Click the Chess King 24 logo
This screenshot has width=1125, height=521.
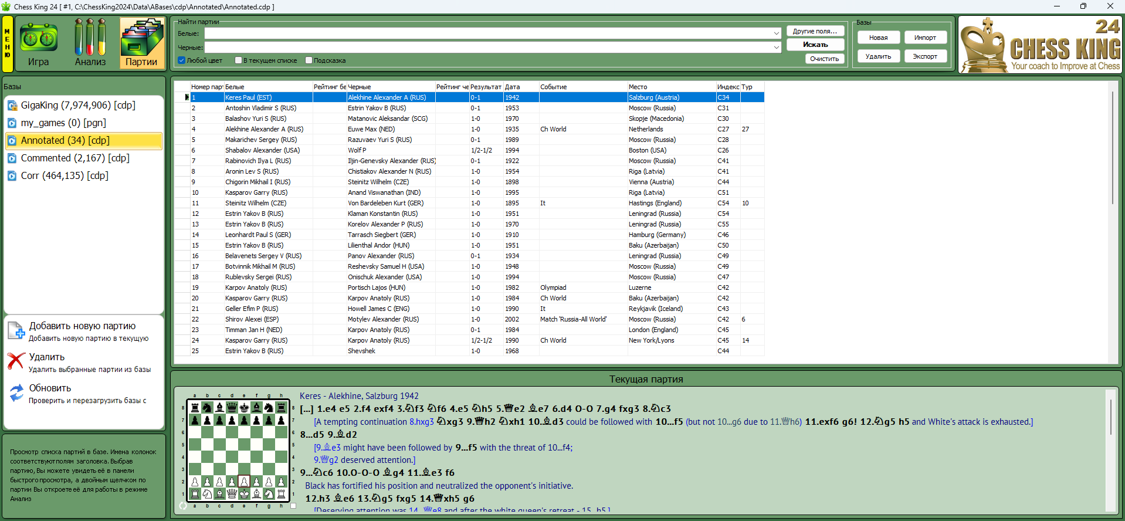(1040, 45)
